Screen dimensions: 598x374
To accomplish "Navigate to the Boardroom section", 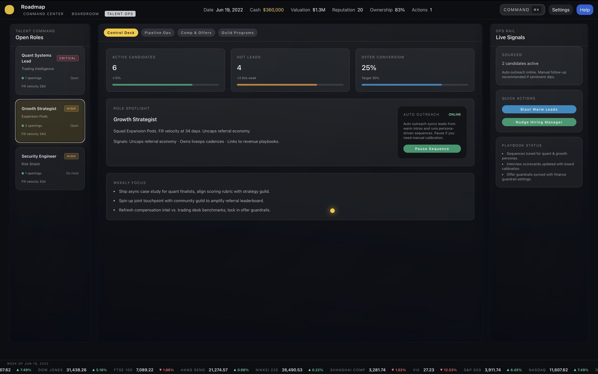I will [85, 14].
